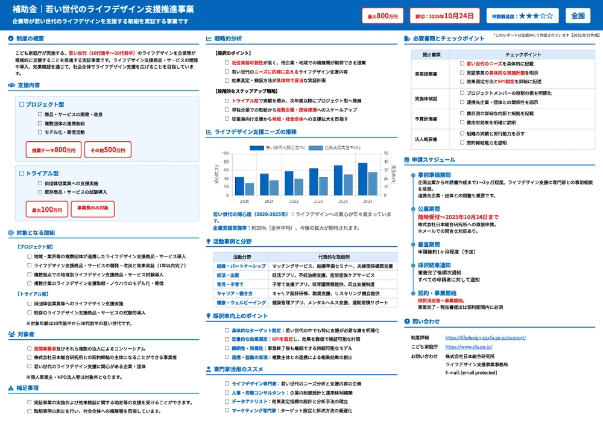
Task: Tick the 民間事業者 consortium checkbox under 対象者
Action: click(x=29, y=348)
